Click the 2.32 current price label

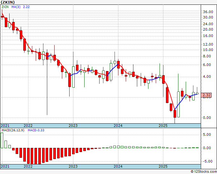[x=206, y=95]
